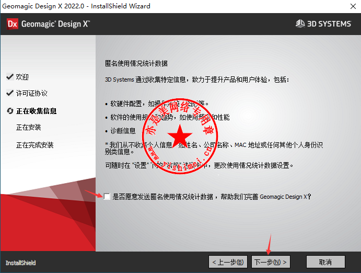Select the 欢迎 step label
The height and width of the screenshot is (273, 361).
point(22,77)
